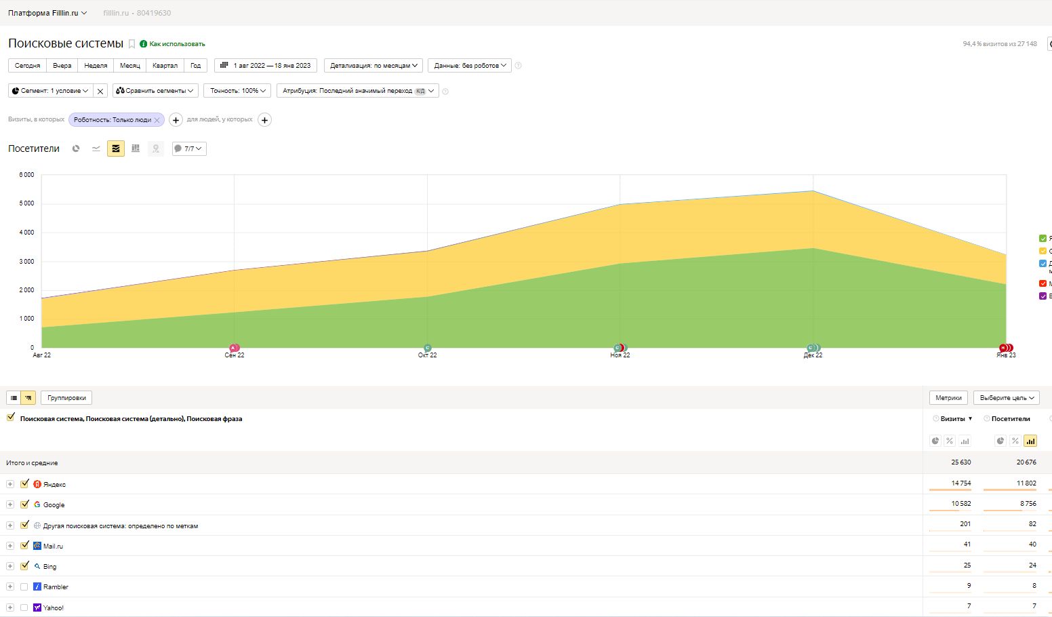Viewport: 1052px width, 617px height.
Task: Expand the Яндекс row
Action: pos(10,484)
